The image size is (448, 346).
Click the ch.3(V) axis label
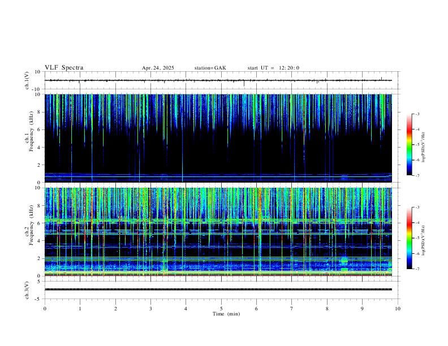27,291
